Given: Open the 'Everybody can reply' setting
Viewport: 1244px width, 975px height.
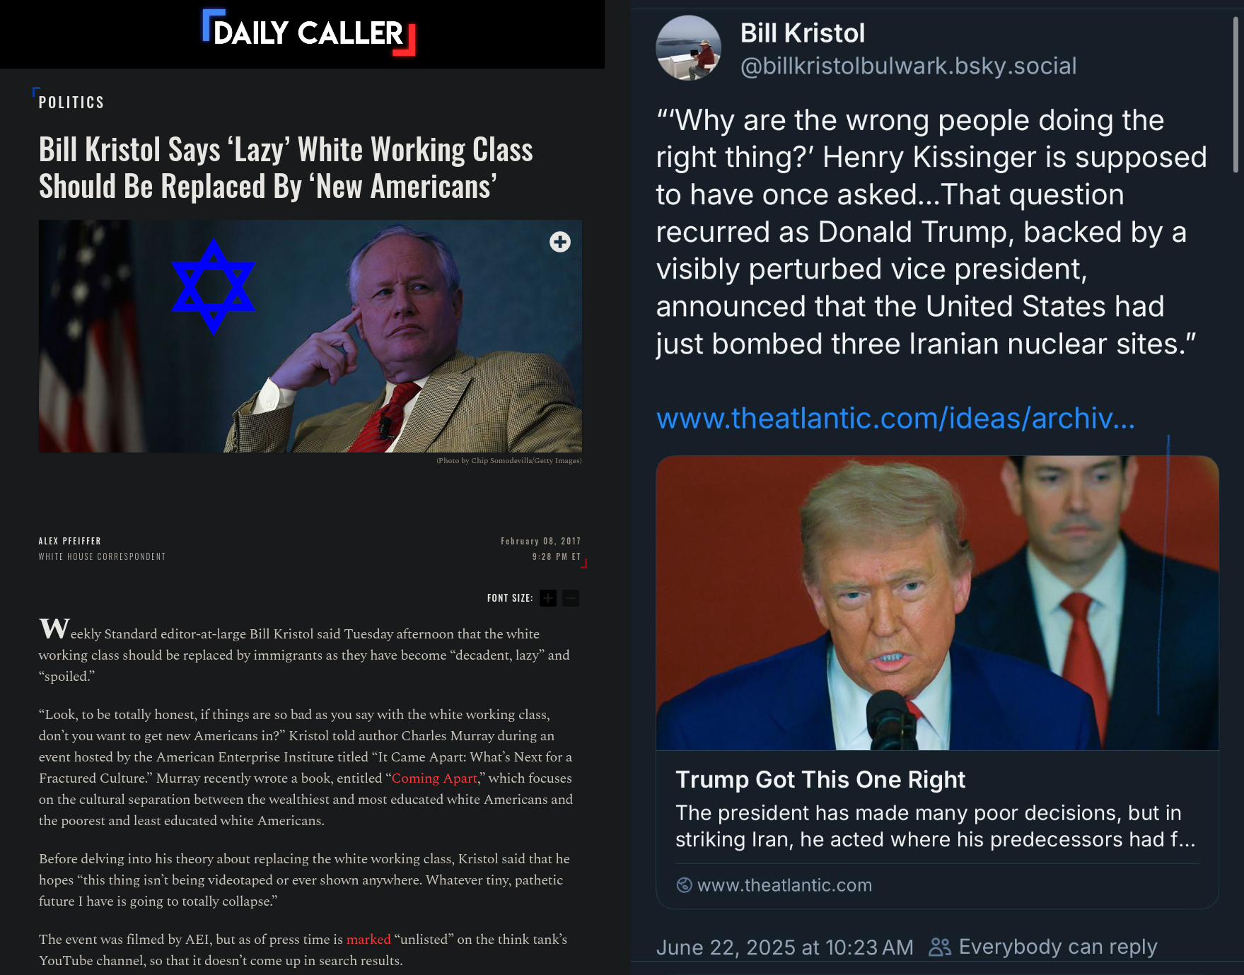Looking at the screenshot, I should (x=1042, y=947).
